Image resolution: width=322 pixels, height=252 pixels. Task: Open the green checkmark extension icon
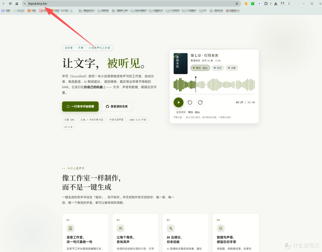[253, 4]
